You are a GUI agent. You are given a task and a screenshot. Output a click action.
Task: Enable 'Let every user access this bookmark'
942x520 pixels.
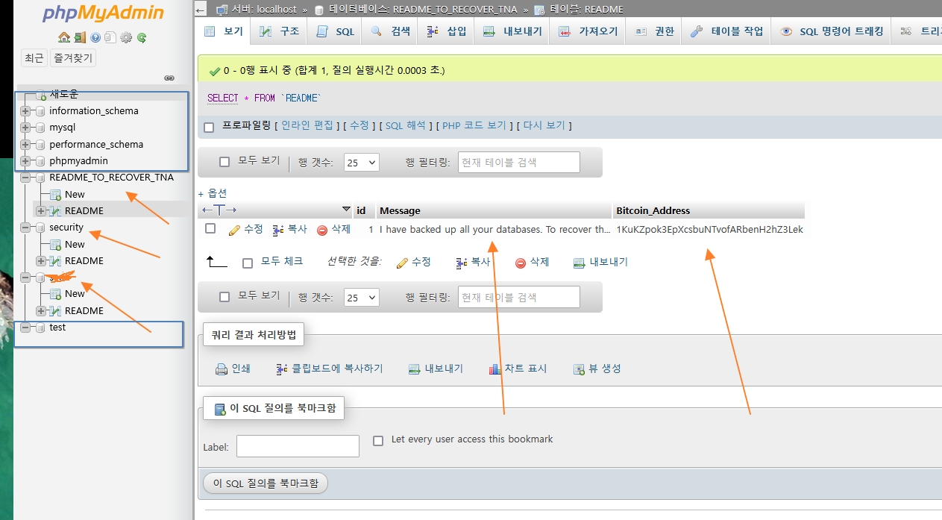pyautogui.click(x=378, y=440)
